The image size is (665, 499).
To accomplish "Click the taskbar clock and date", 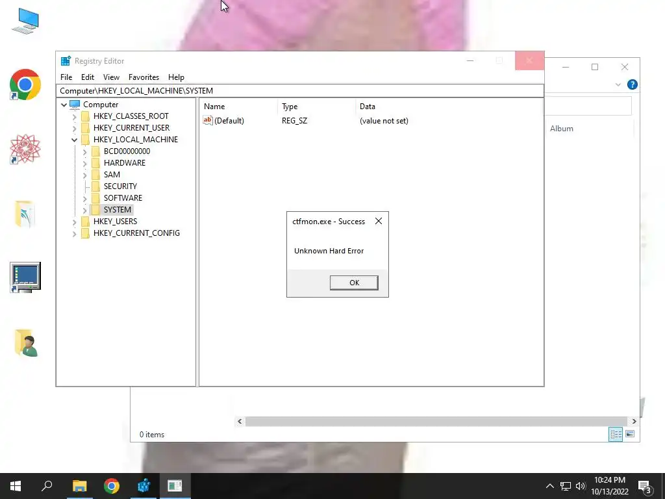I will click(x=609, y=486).
